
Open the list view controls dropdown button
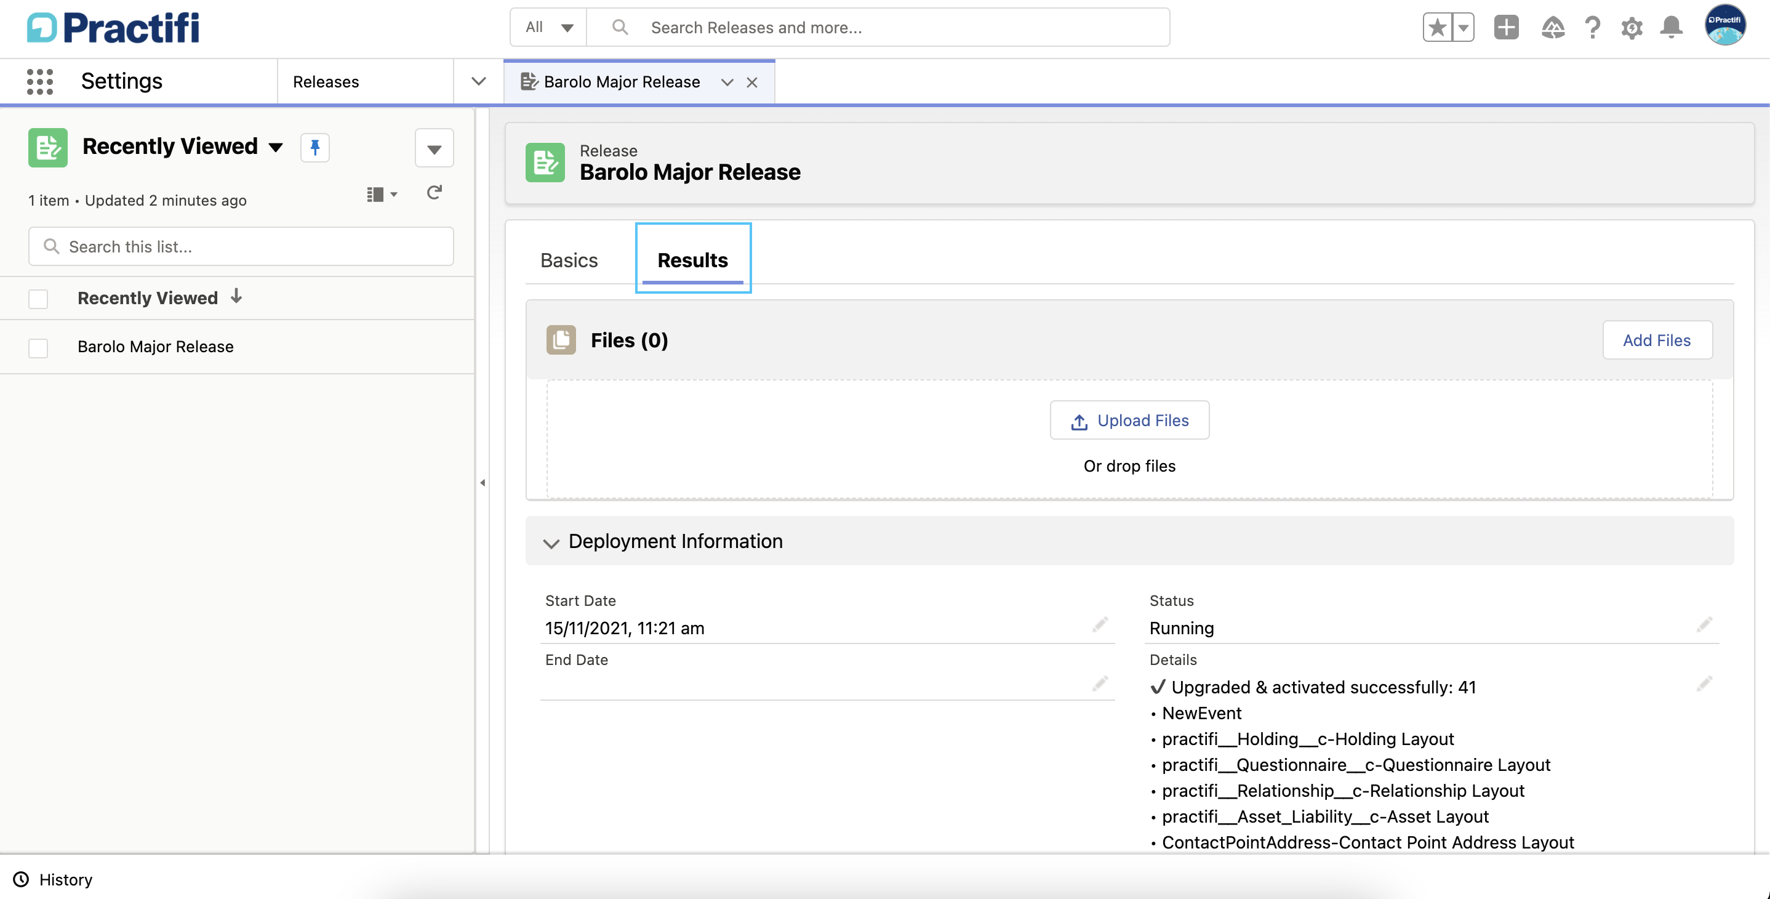pyautogui.click(x=433, y=148)
